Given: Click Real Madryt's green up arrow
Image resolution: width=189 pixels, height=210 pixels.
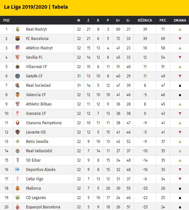Looking at the screenshot, I should [180, 29].
